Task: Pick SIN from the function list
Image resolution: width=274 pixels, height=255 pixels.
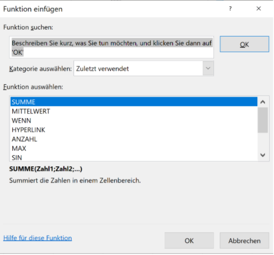Action: (134, 157)
